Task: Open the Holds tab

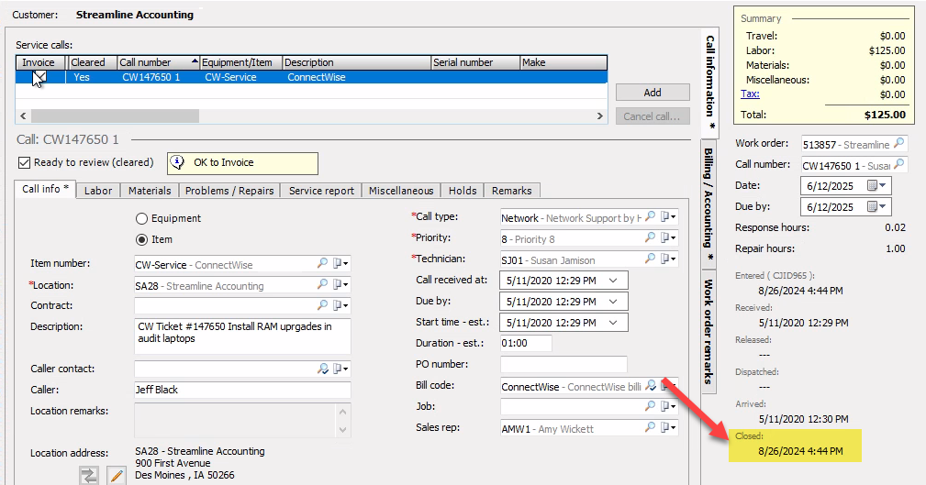Action: point(463,191)
